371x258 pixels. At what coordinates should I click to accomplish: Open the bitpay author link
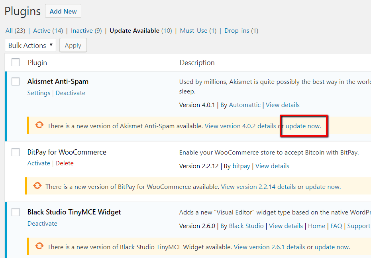241,166
